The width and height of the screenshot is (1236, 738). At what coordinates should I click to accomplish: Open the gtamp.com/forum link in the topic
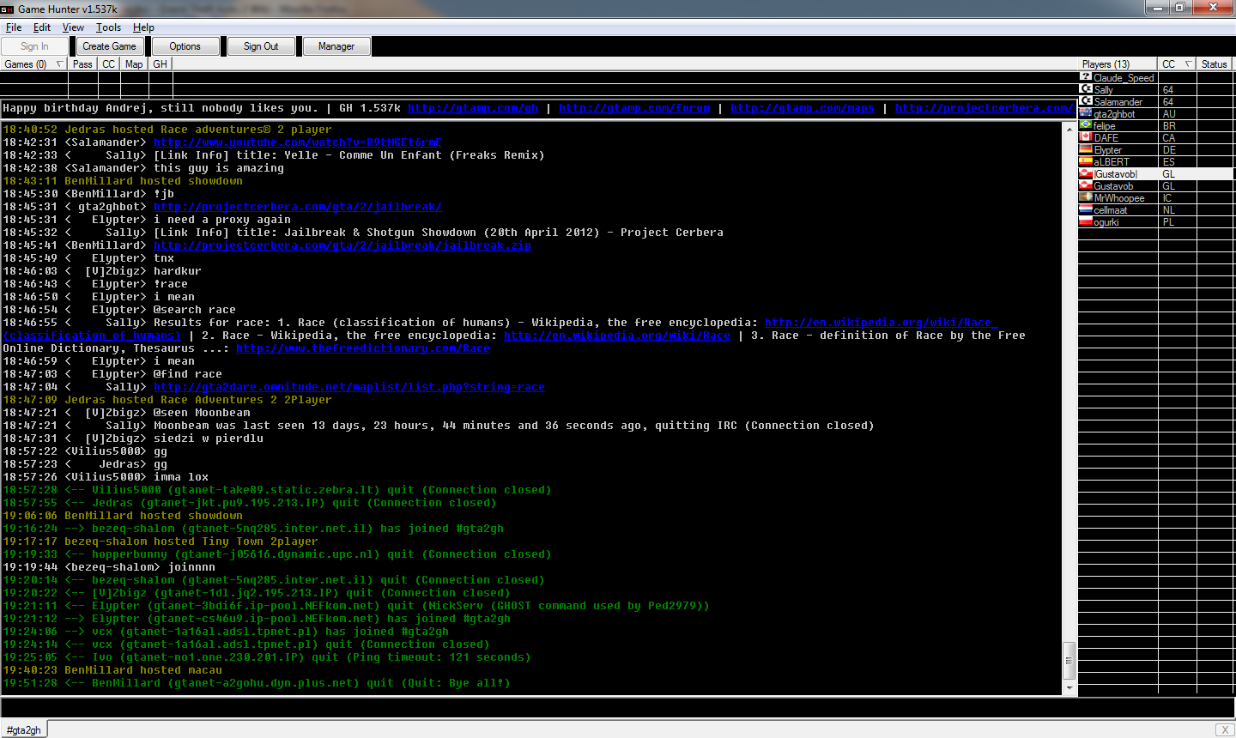click(634, 108)
